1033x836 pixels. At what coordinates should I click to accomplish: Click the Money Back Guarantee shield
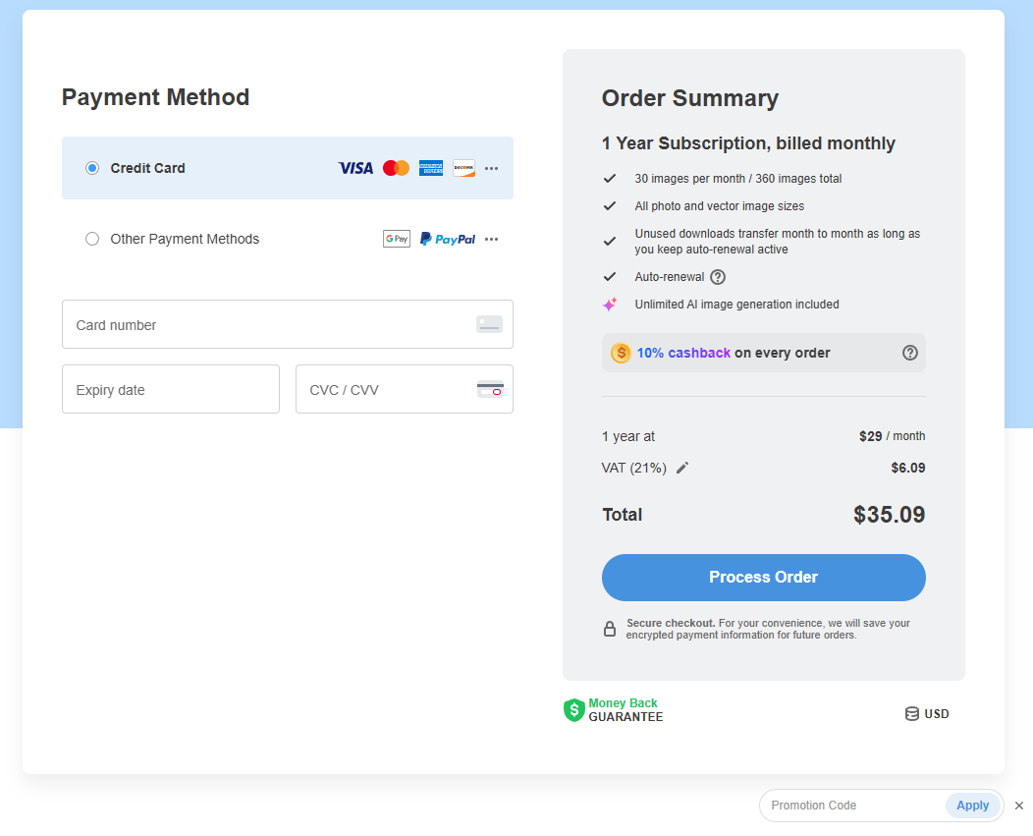tap(574, 710)
